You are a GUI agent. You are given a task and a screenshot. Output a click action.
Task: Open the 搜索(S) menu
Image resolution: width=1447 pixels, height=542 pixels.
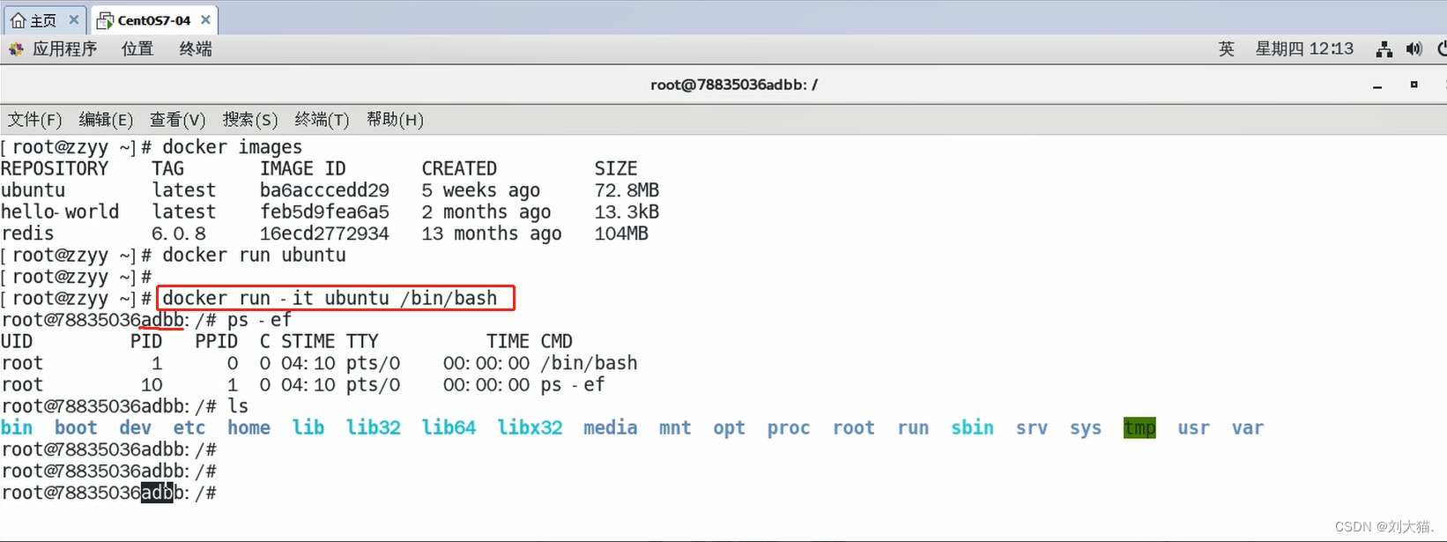(x=250, y=119)
